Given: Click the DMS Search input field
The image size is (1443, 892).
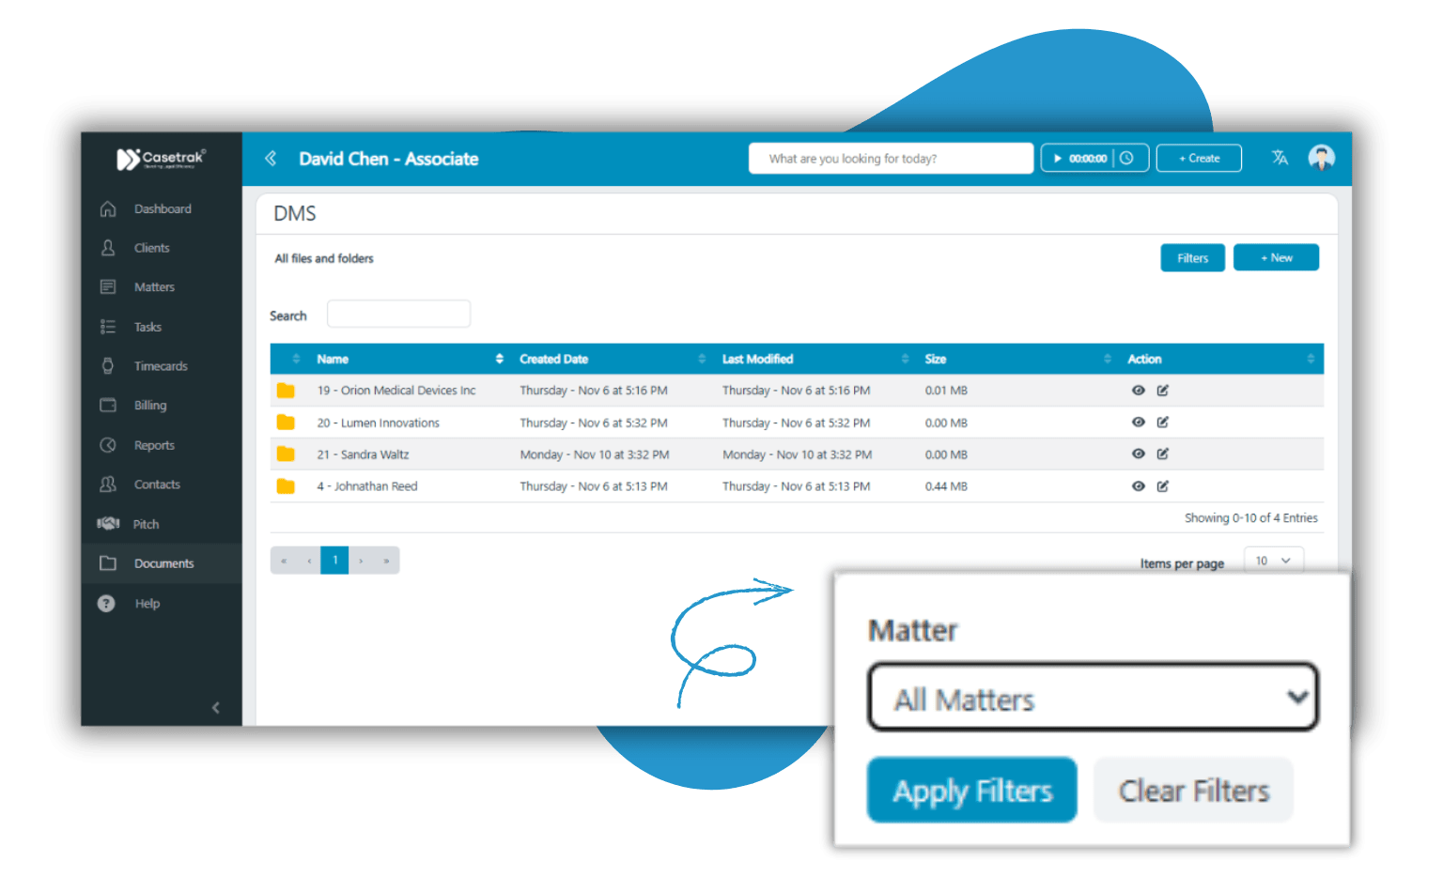Looking at the screenshot, I should coord(398,315).
